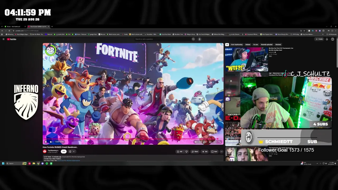Open the Windows Start menu
Image resolution: width=338 pixels, height=190 pixels.
tap(3, 164)
